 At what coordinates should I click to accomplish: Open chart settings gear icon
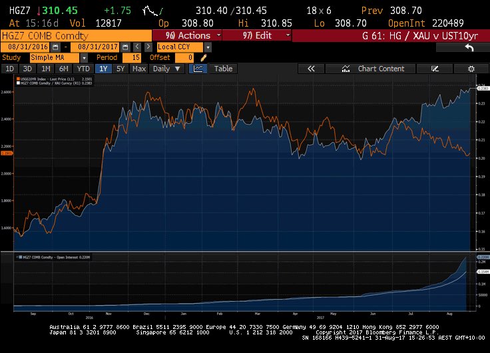point(471,69)
